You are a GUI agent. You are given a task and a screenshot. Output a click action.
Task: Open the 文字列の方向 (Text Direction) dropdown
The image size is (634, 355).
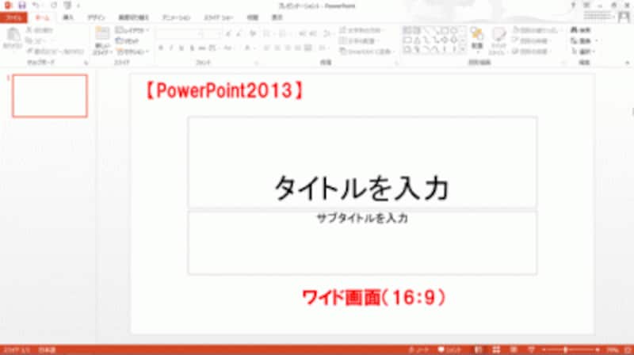361,30
